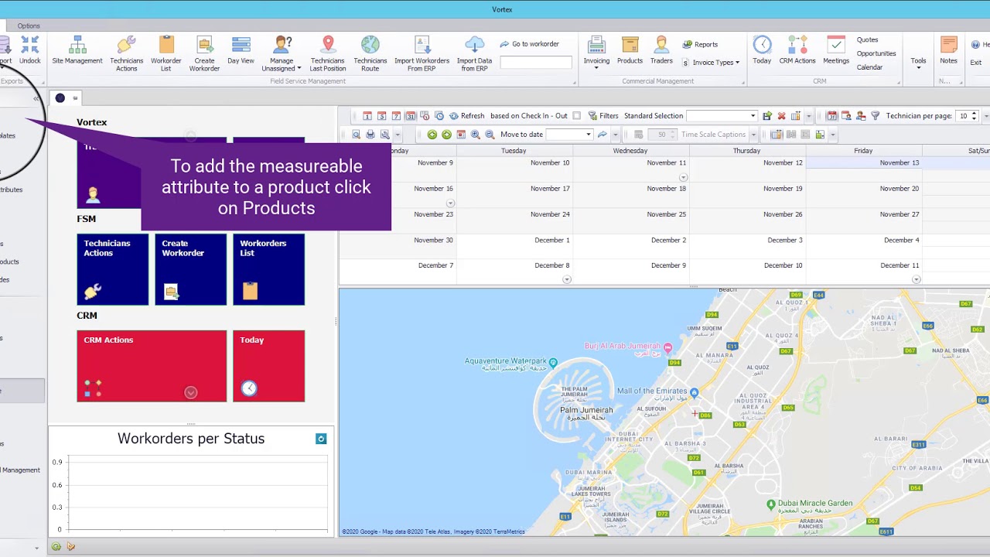Viewport: 990px width, 557px height.
Task: Collapse the left navigation panel arrows
Action: pyautogui.click(x=36, y=99)
